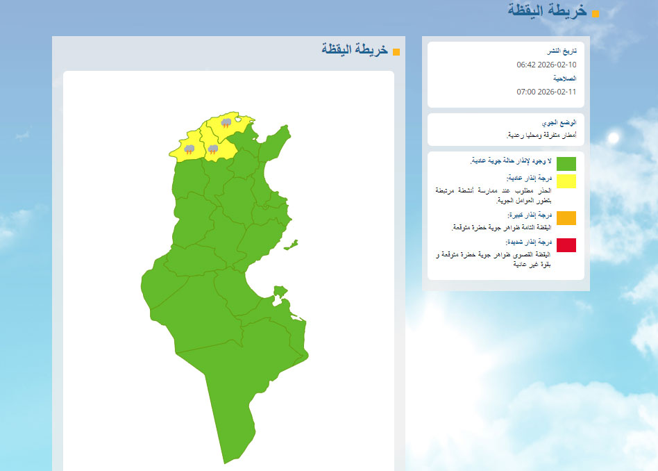Select the yellow normal-alert legend swatch
This screenshot has height=471, width=658.
(x=566, y=181)
